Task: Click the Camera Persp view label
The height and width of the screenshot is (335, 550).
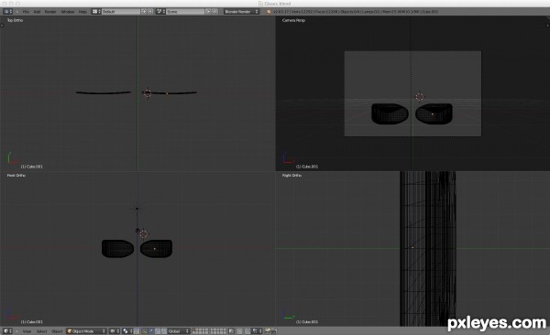Action: [x=293, y=20]
